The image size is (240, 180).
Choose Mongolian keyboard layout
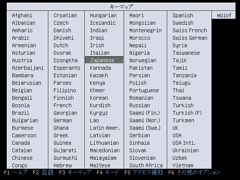point(142,23)
